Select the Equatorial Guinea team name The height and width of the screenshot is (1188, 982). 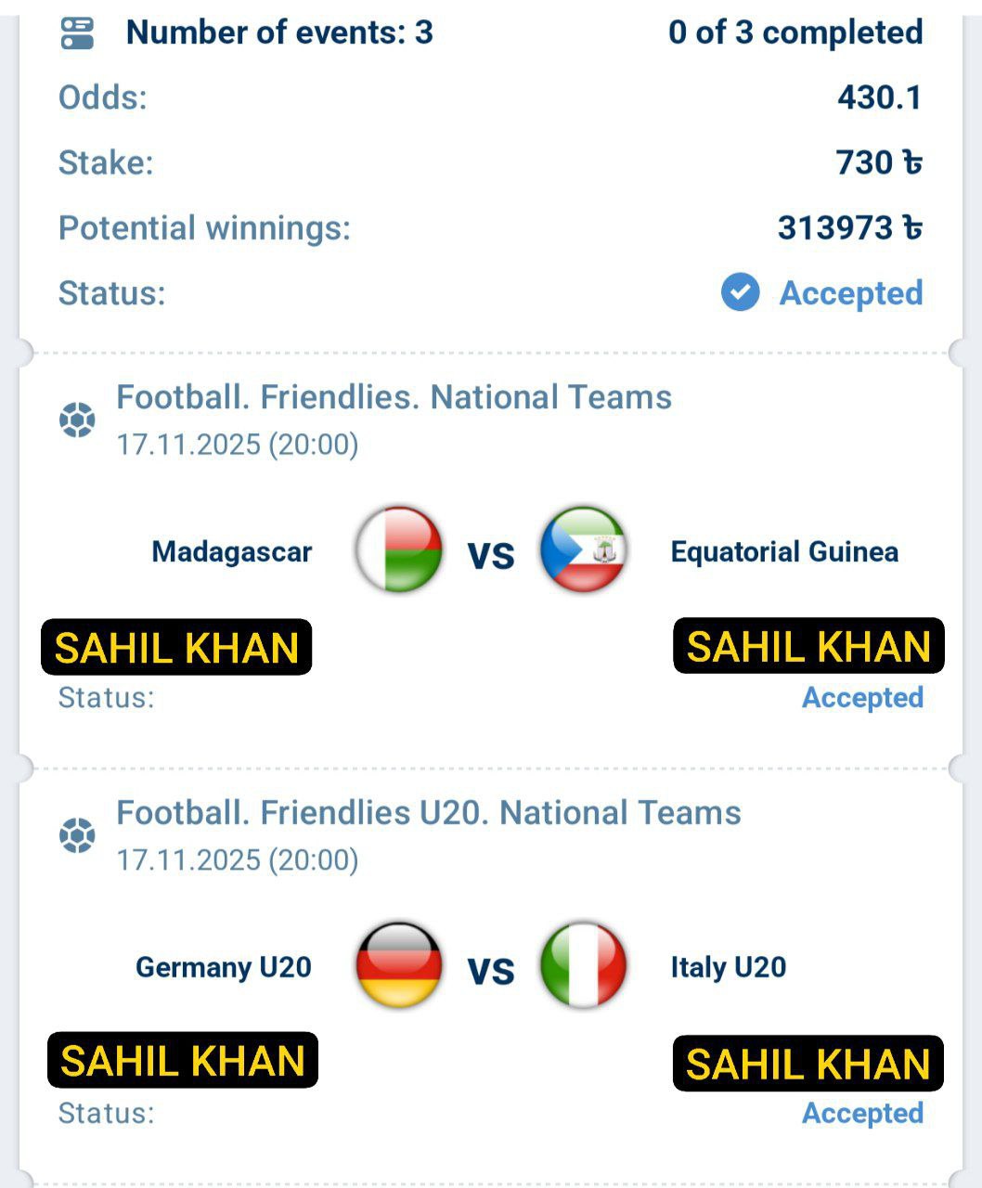[x=784, y=552]
